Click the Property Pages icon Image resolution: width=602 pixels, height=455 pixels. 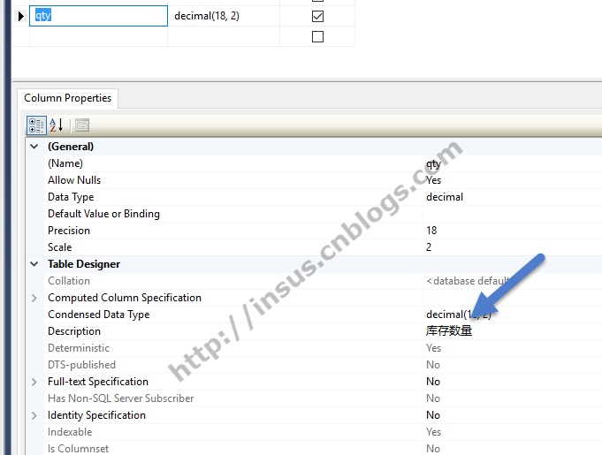click(82, 125)
